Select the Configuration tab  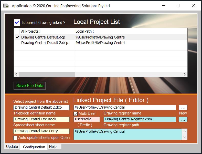click(x=34, y=147)
